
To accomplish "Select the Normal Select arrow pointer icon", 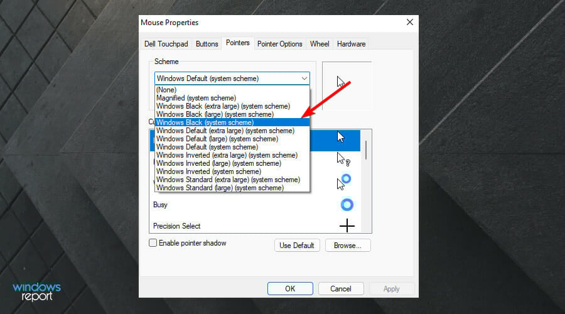I will click(x=341, y=138).
